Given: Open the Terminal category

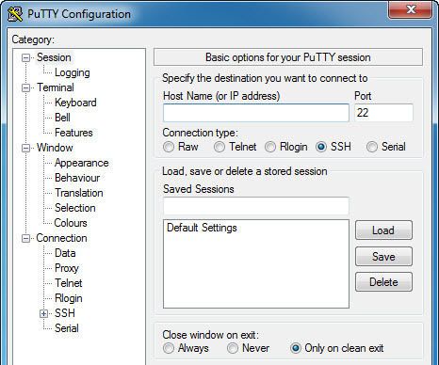Looking at the screenshot, I should [x=56, y=87].
